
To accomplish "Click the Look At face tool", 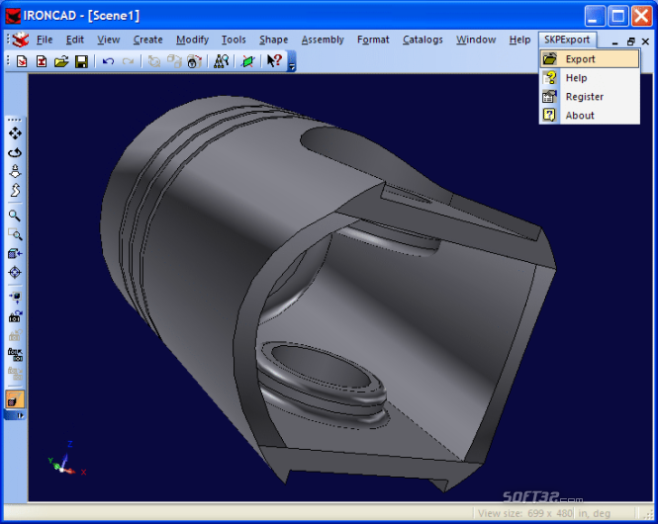I will (15, 253).
